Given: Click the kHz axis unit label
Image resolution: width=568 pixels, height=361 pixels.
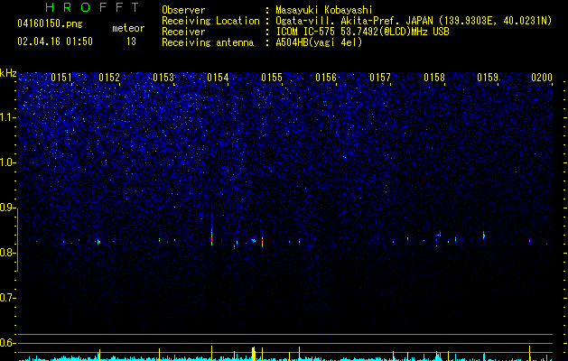Looking at the screenshot, I should click(8, 73).
